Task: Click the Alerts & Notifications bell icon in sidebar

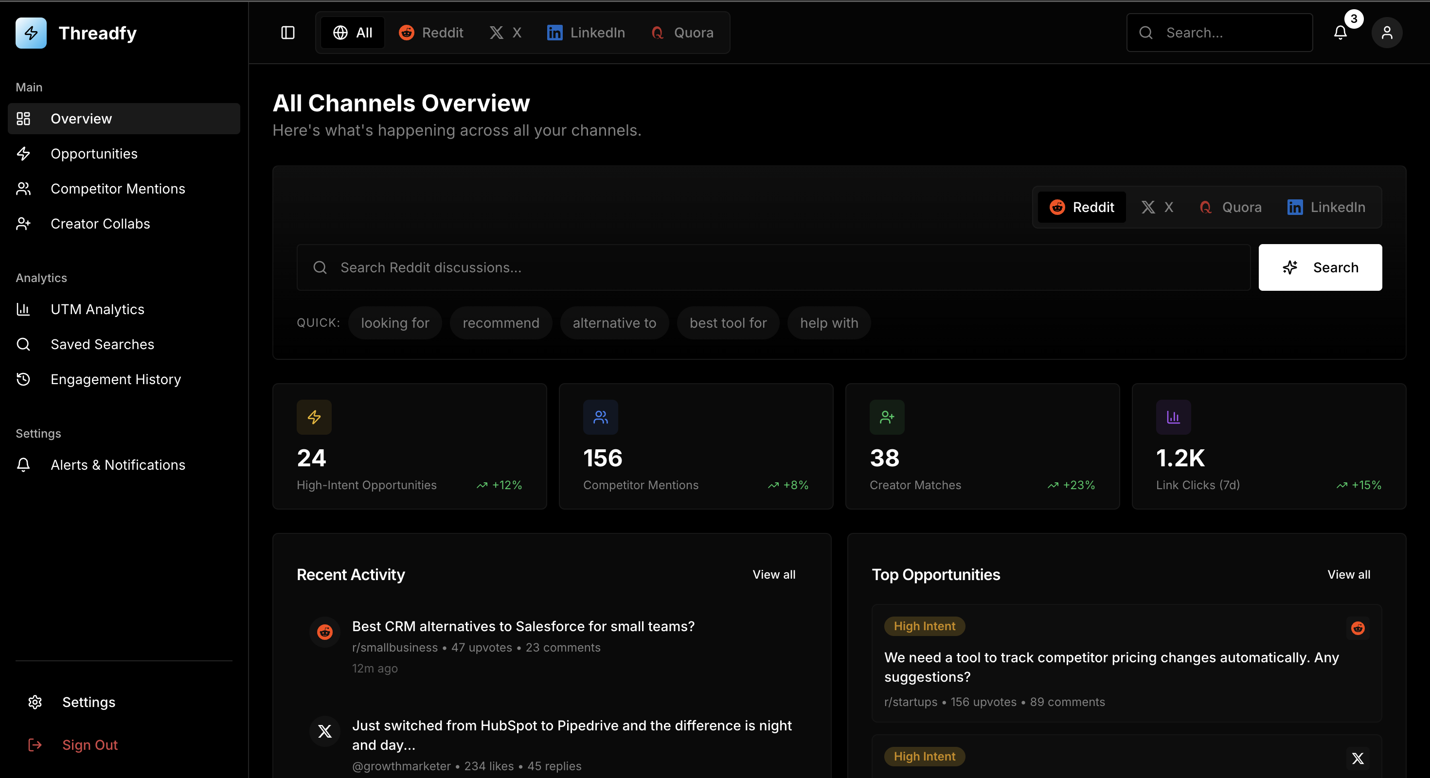Action: coord(23,464)
